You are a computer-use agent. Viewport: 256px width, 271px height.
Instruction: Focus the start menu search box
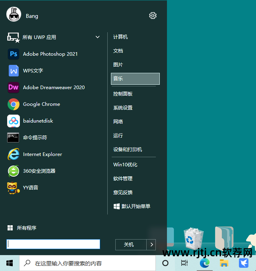click(53, 244)
